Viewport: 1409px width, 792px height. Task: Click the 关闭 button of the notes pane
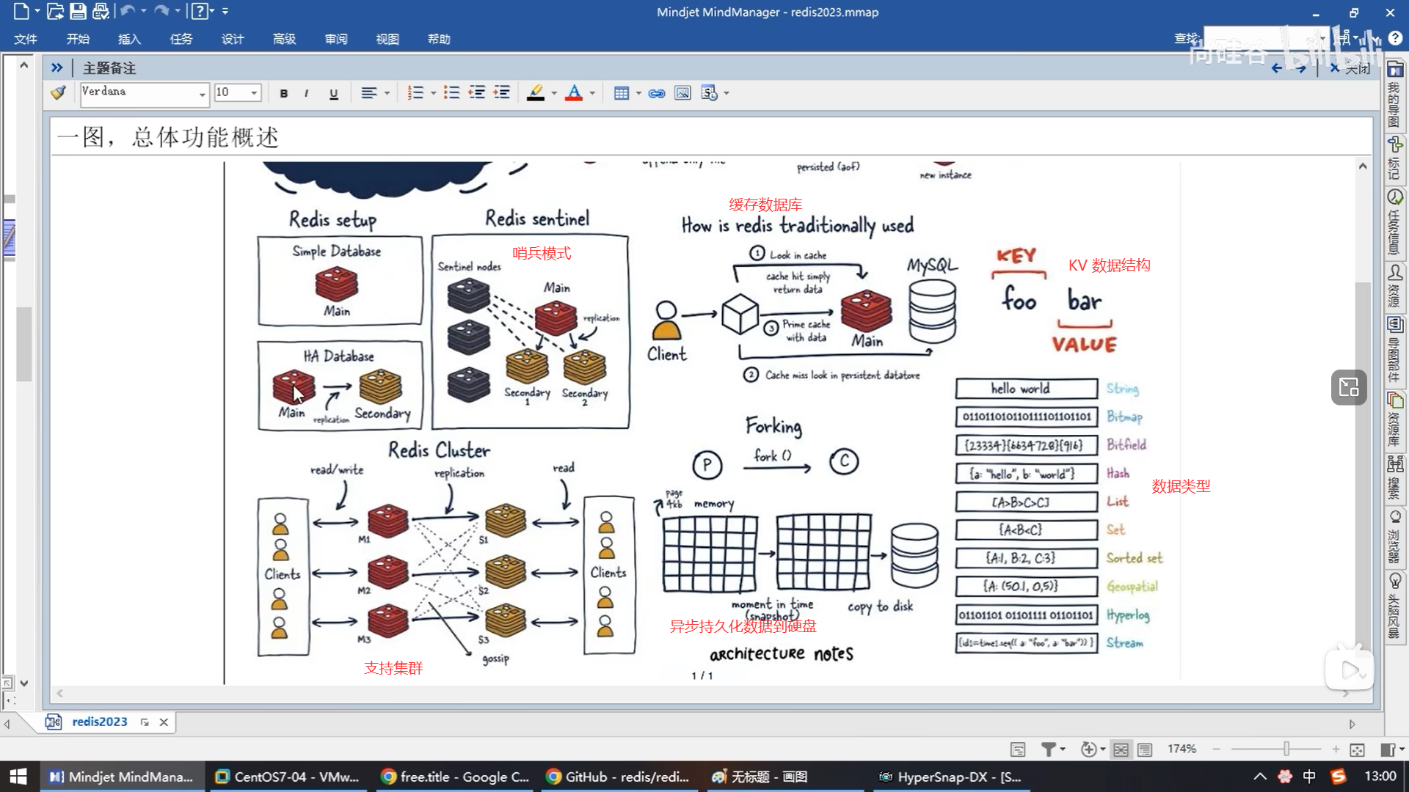click(x=1350, y=68)
